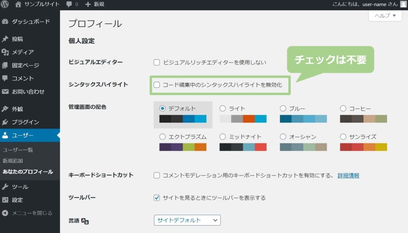The width and height of the screenshot is (408, 233).
Task: Click the user avatar in the admin bar
Action: click(403, 4)
